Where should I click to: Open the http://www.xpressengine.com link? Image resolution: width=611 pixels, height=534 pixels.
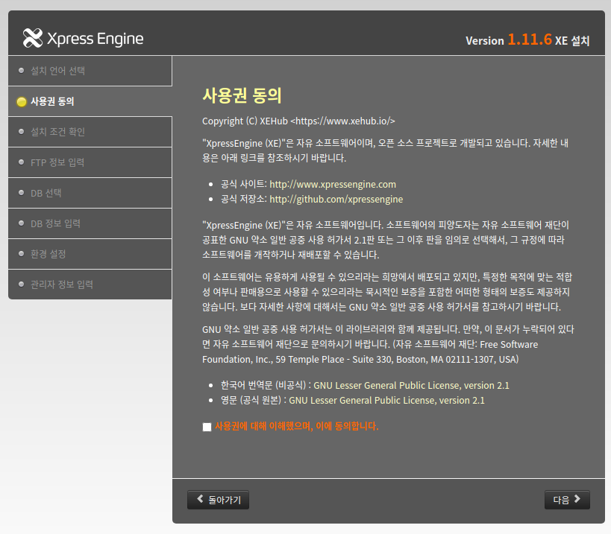click(x=333, y=185)
